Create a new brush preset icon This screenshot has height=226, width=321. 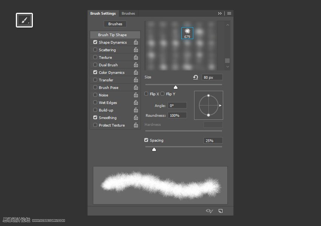(221, 211)
